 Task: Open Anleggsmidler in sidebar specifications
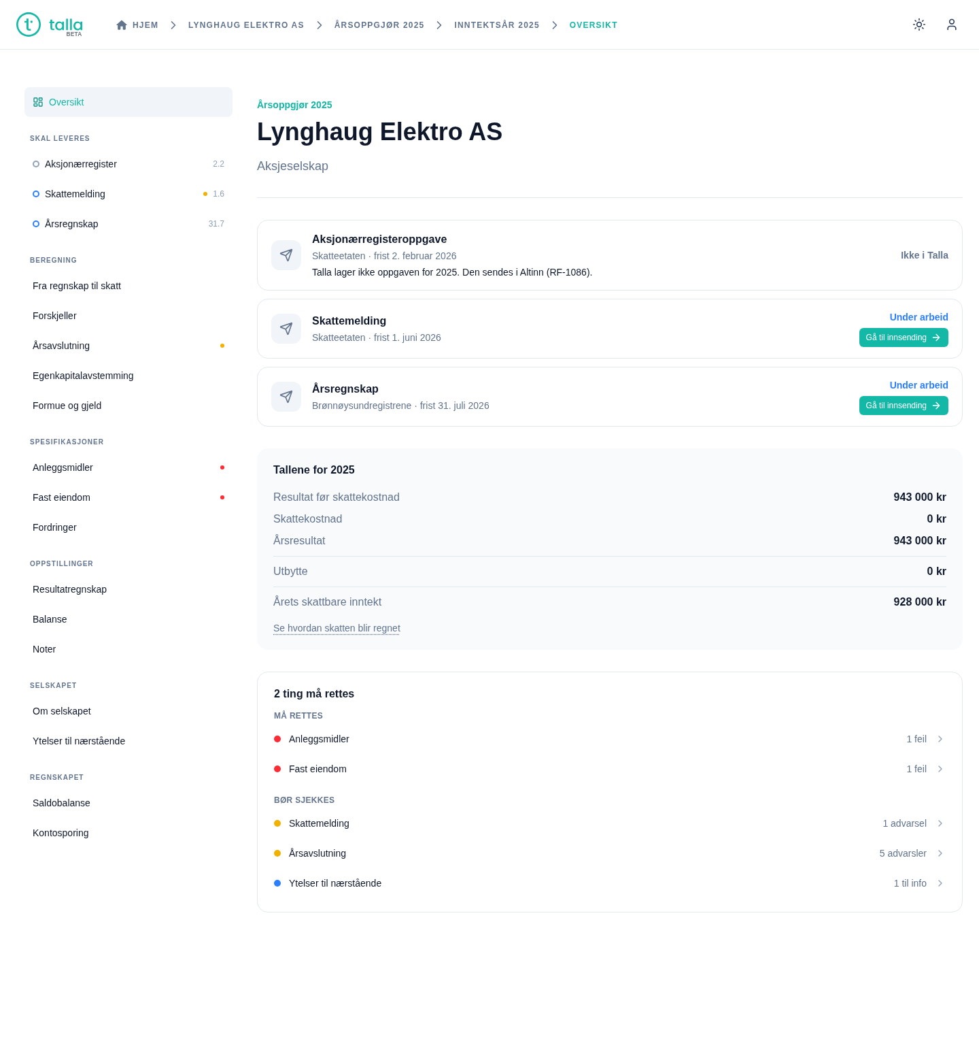coord(128,467)
